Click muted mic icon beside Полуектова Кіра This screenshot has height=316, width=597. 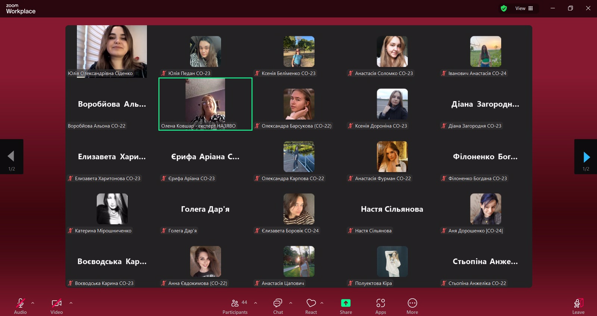(350, 283)
